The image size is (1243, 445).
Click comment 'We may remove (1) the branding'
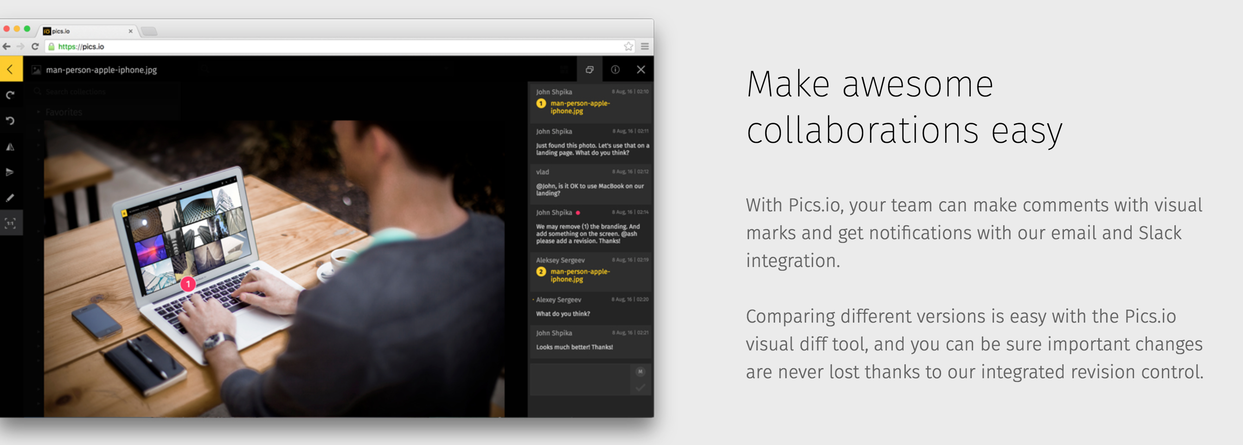pyautogui.click(x=588, y=234)
